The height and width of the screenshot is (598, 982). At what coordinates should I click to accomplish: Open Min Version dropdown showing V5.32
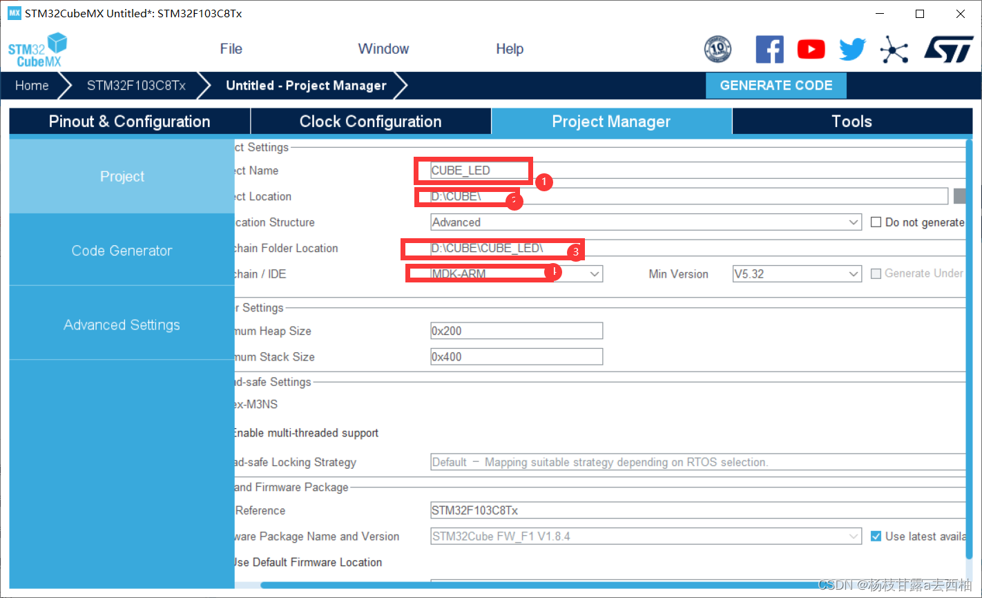(797, 274)
